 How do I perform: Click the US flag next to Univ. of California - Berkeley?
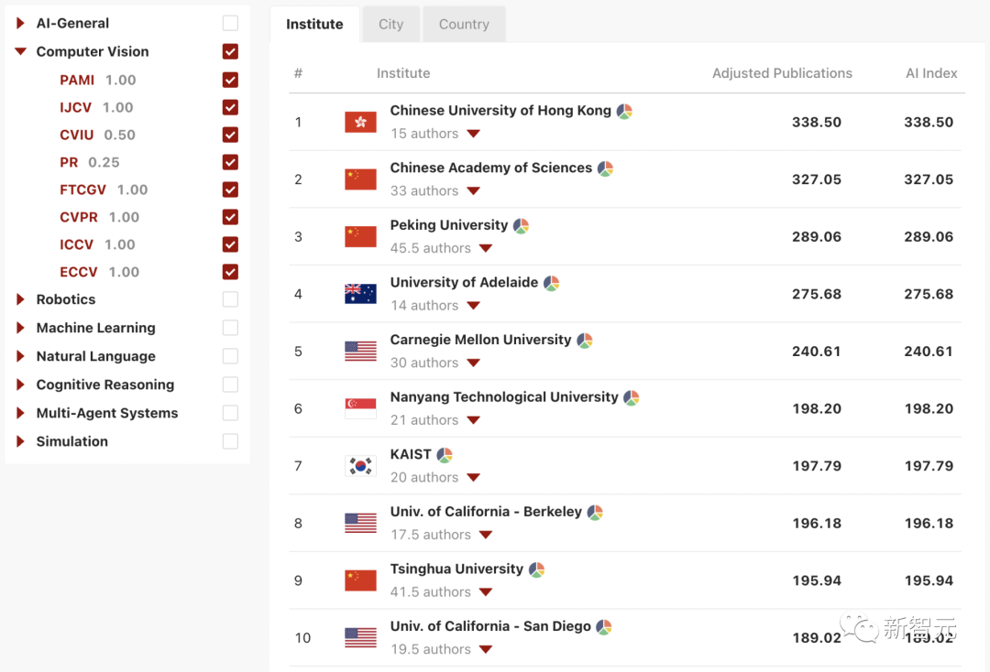(359, 522)
